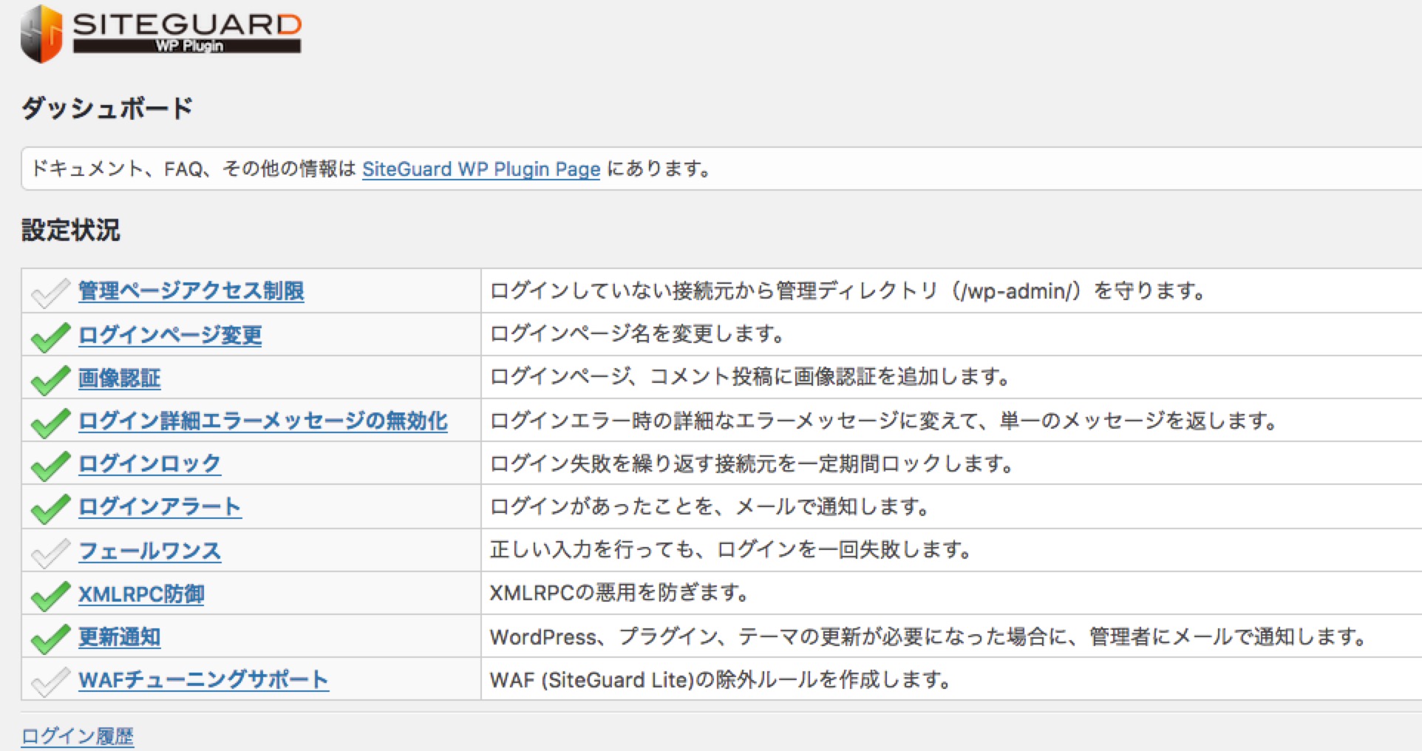The height and width of the screenshot is (751, 1422).
Task: Click the gray checkmark beside フェールワンス
Action: point(50,552)
